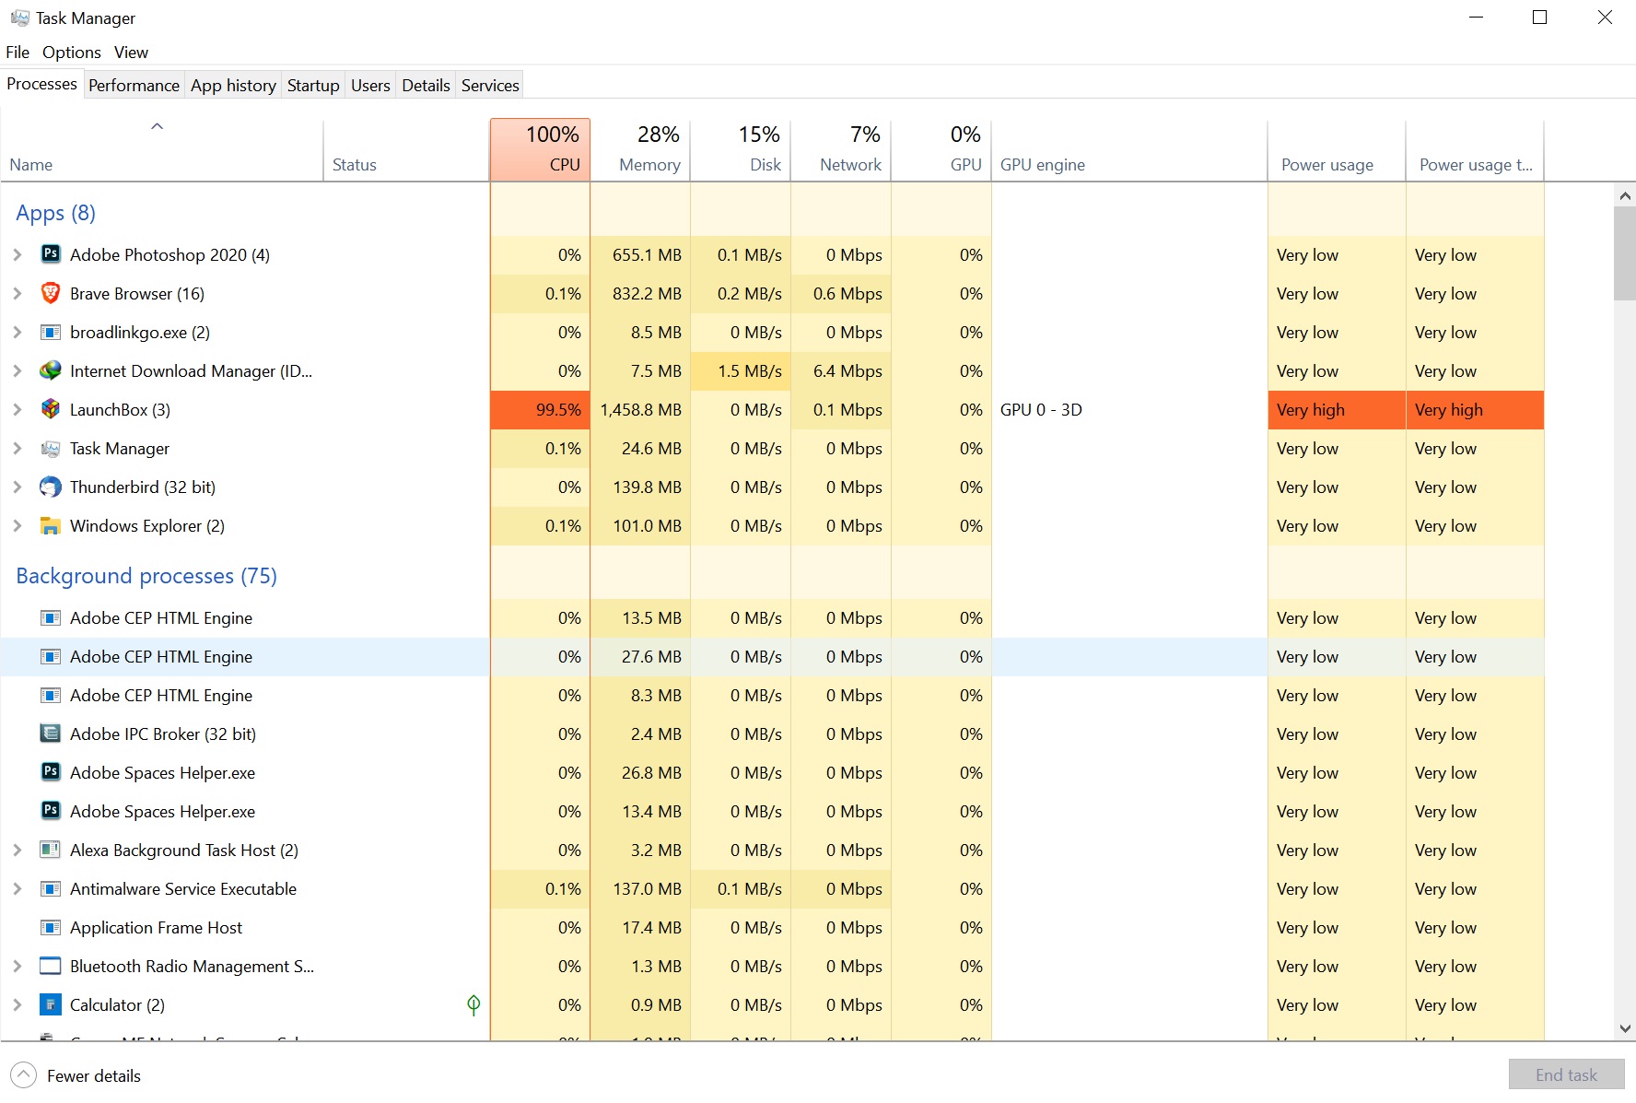
Task: Click the broadlinkgo.exe process icon
Action: [51, 332]
